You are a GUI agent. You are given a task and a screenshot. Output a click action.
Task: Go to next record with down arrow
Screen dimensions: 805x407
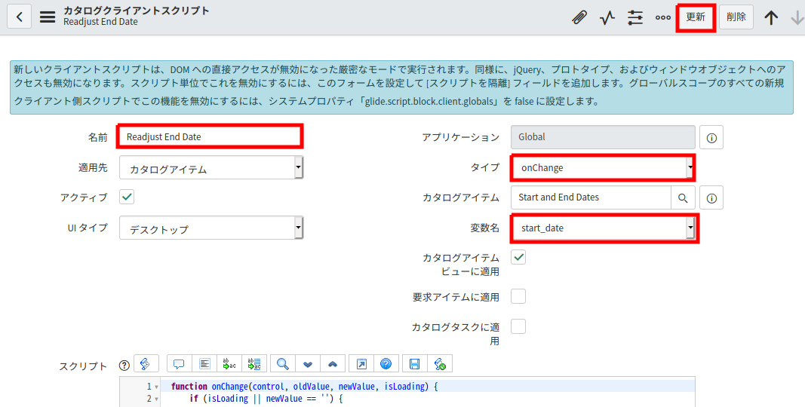point(797,17)
